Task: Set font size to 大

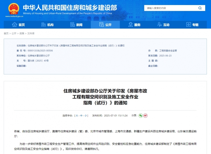Action: (x=77, y=116)
